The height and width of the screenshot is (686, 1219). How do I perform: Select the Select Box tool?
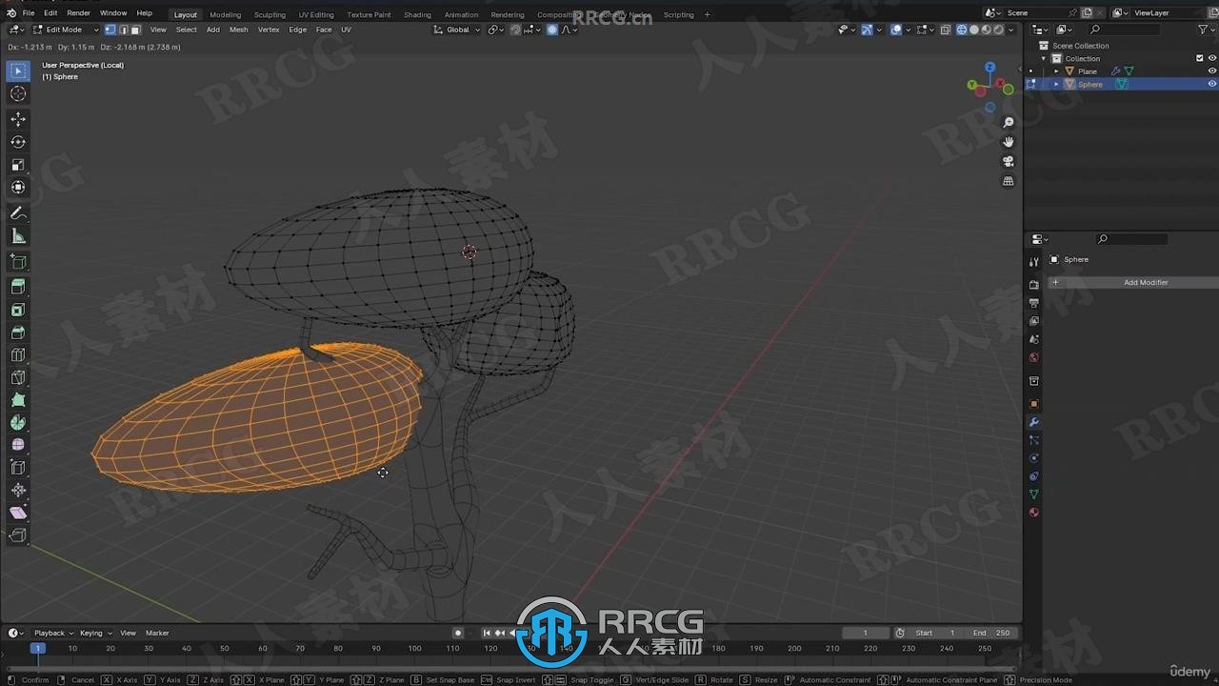pos(18,71)
